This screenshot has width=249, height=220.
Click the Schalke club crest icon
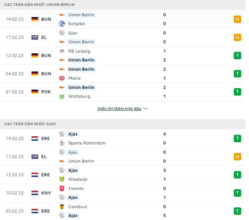coord(62,24)
